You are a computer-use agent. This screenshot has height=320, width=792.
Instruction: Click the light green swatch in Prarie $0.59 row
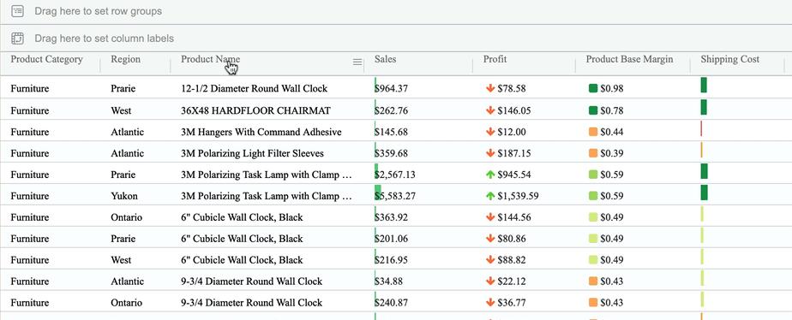click(x=593, y=175)
